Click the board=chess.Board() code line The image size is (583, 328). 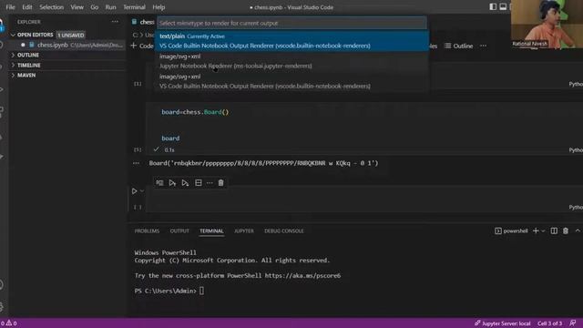[195, 112]
